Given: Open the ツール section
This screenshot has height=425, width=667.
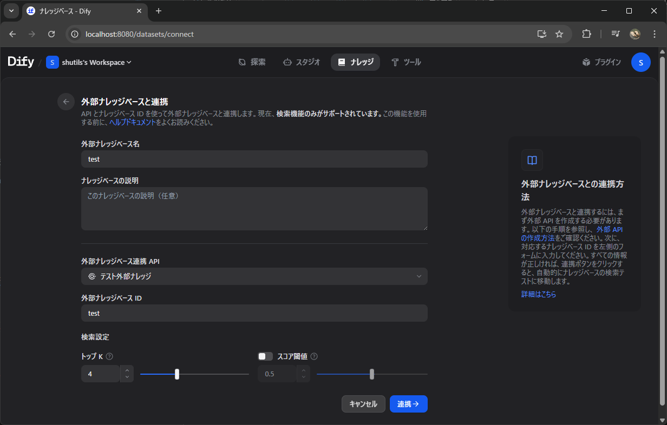Looking at the screenshot, I should coord(396,62).
